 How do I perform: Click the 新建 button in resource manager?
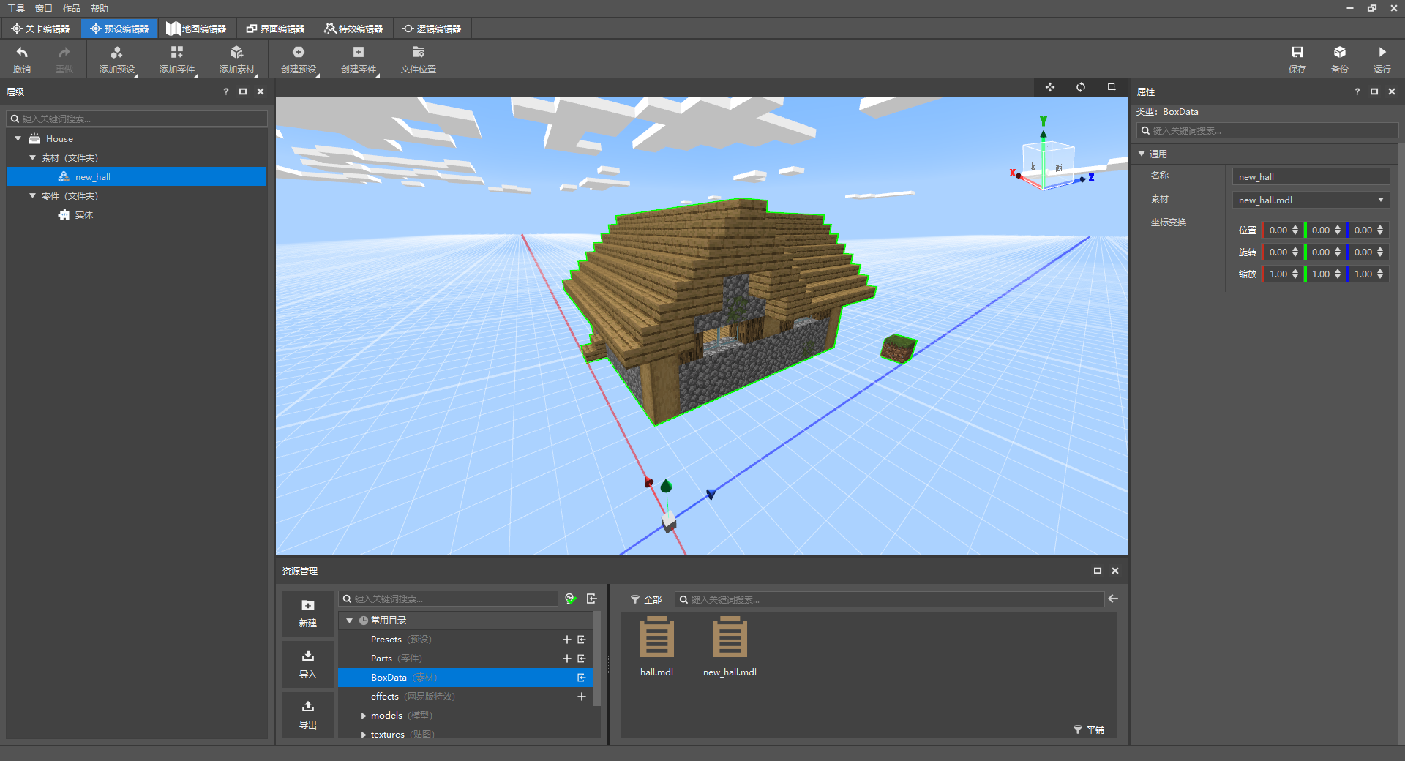tap(308, 613)
